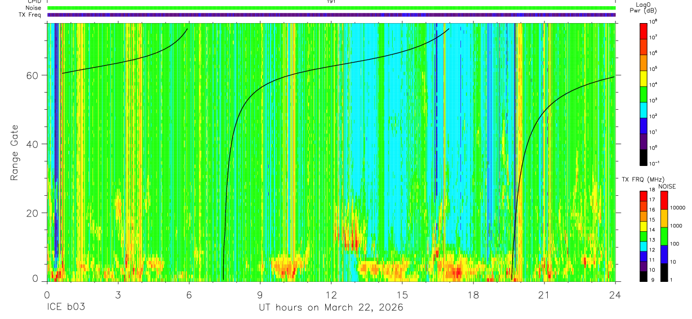692x319 pixels.
Task: Click the green 100–1000 NOISE colorbar segment
Action: [664, 236]
